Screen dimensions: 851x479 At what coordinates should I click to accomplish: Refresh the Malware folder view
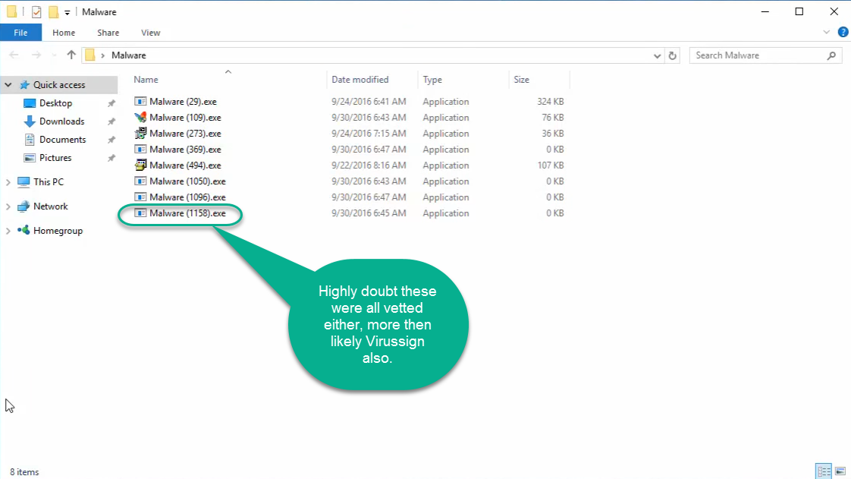click(673, 55)
